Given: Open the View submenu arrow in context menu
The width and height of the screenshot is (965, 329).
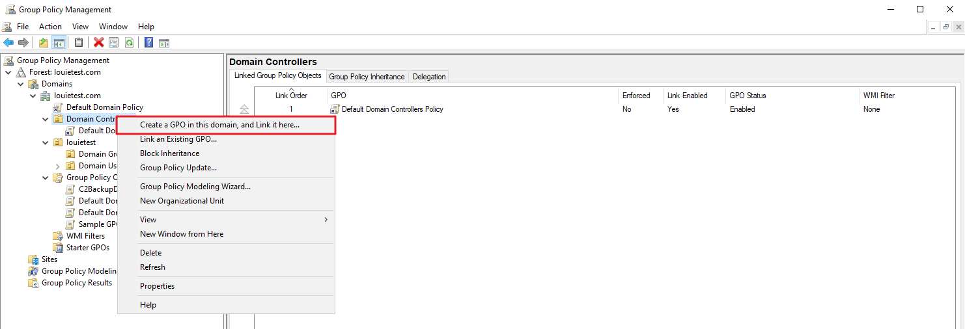Looking at the screenshot, I should (326, 220).
